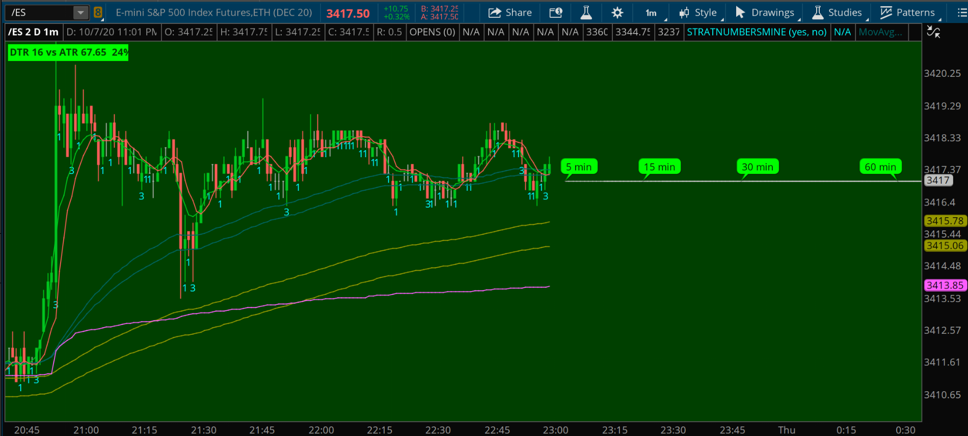Click the MovAvg study label
Screen dimensions: 968x436
pyautogui.click(x=880, y=33)
